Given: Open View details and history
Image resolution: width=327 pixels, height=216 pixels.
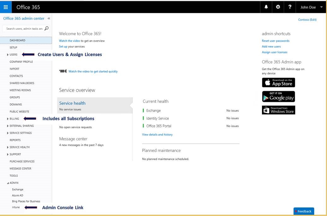Looking at the screenshot, I should (x=157, y=134).
